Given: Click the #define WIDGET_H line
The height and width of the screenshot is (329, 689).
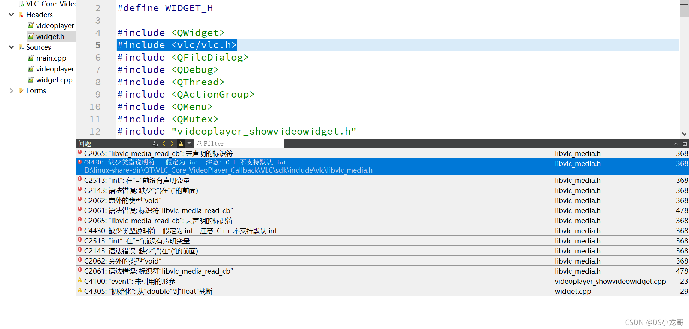Looking at the screenshot, I should (165, 8).
